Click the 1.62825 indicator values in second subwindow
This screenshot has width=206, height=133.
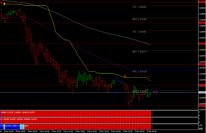pyautogui.click(x=18, y=119)
